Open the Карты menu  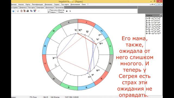pyautogui.click(x=28, y=4)
